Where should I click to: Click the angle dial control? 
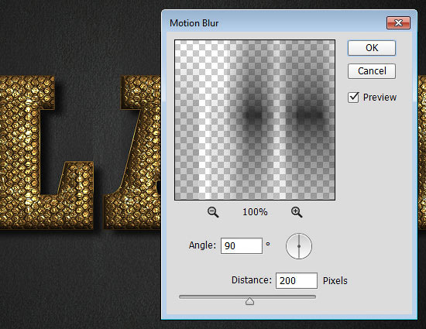pos(299,246)
